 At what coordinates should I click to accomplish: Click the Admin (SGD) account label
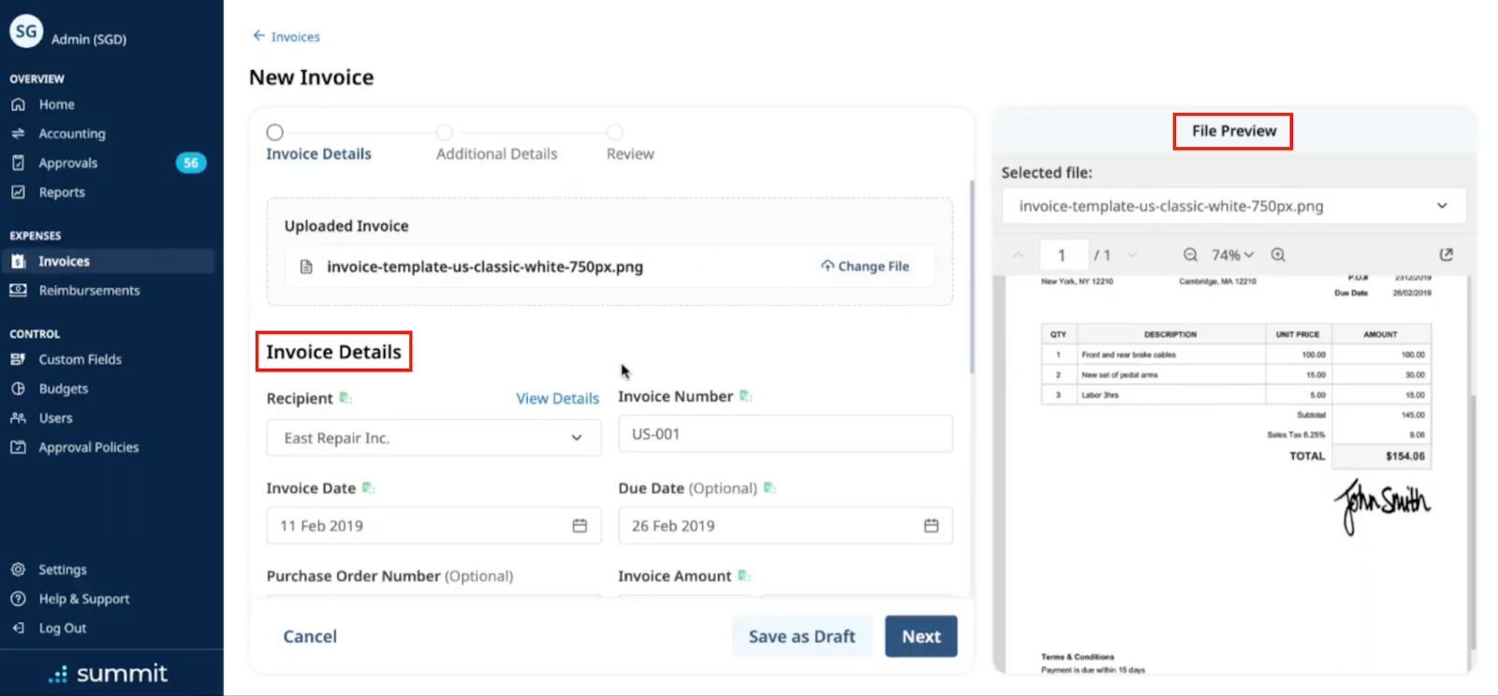point(89,39)
